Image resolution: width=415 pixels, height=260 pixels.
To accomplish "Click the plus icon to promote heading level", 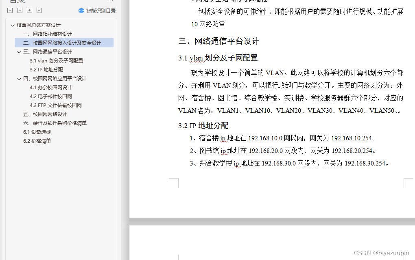I will (30, 11).
